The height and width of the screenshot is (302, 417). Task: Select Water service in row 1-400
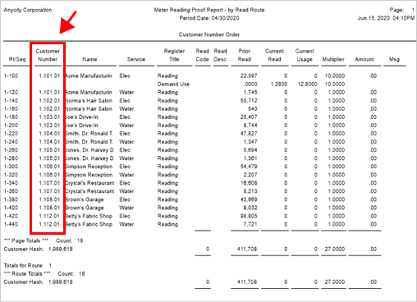[x=126, y=208]
